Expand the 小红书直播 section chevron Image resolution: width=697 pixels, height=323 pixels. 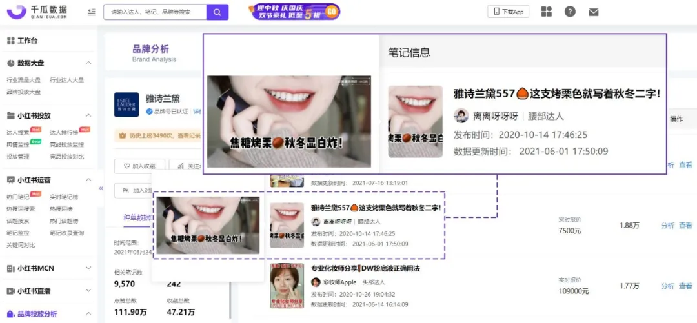(x=88, y=291)
